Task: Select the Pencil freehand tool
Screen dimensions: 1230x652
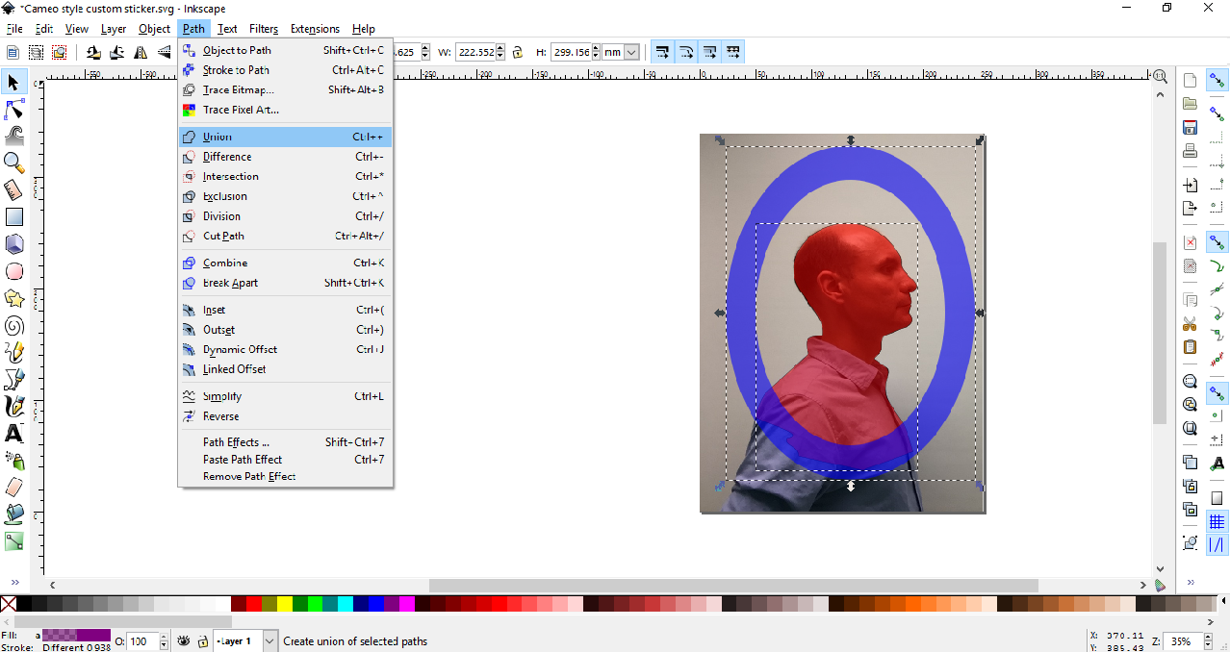Action: 13,352
